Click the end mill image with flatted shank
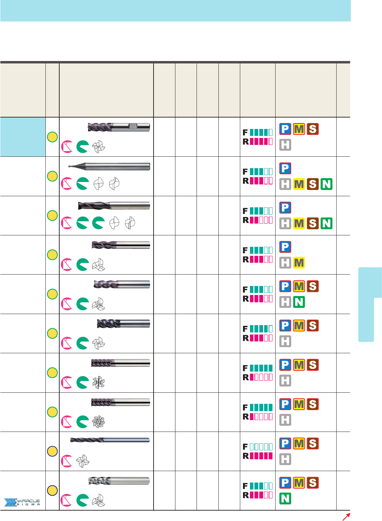 click(119, 127)
